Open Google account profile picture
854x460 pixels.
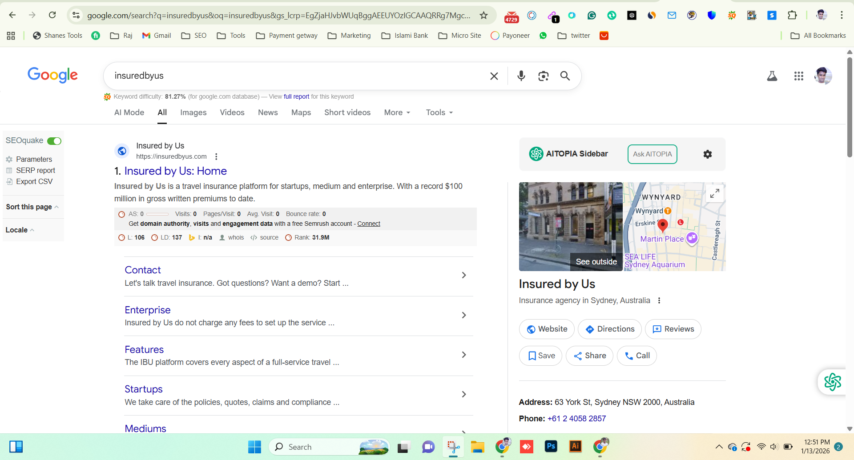(823, 76)
